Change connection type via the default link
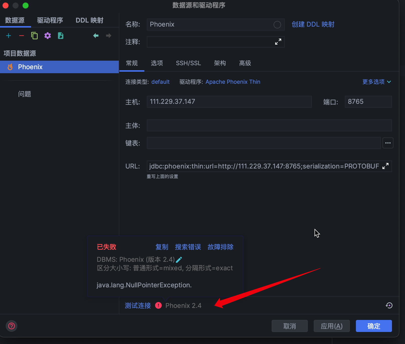The width and height of the screenshot is (405, 344). [x=160, y=82]
